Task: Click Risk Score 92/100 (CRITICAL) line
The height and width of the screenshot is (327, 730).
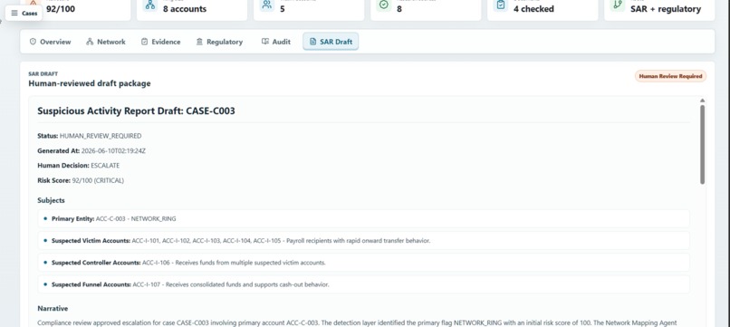Action: pyautogui.click(x=81, y=180)
